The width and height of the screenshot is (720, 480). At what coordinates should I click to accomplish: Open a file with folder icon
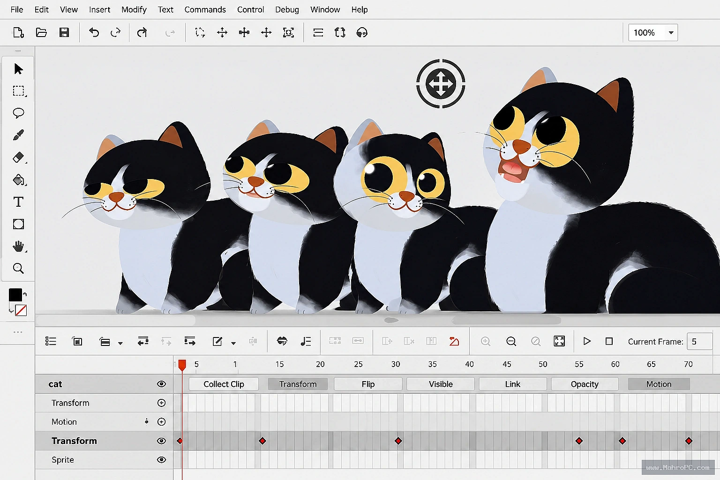click(41, 32)
